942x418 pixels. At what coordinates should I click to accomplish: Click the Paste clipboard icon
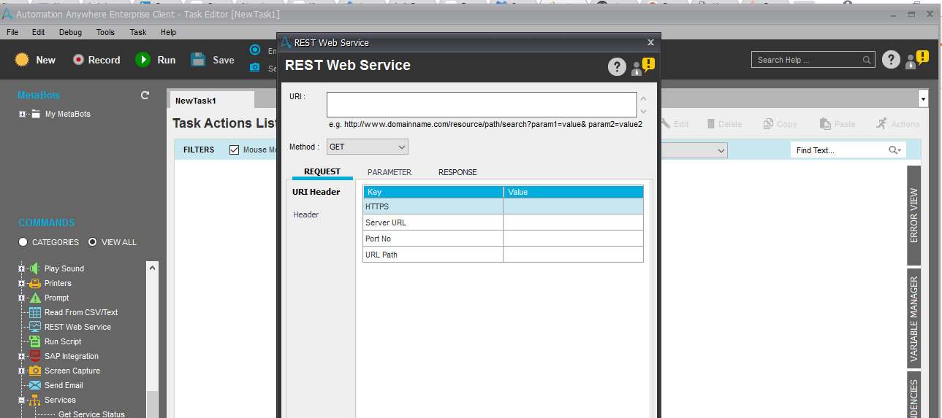pos(825,124)
